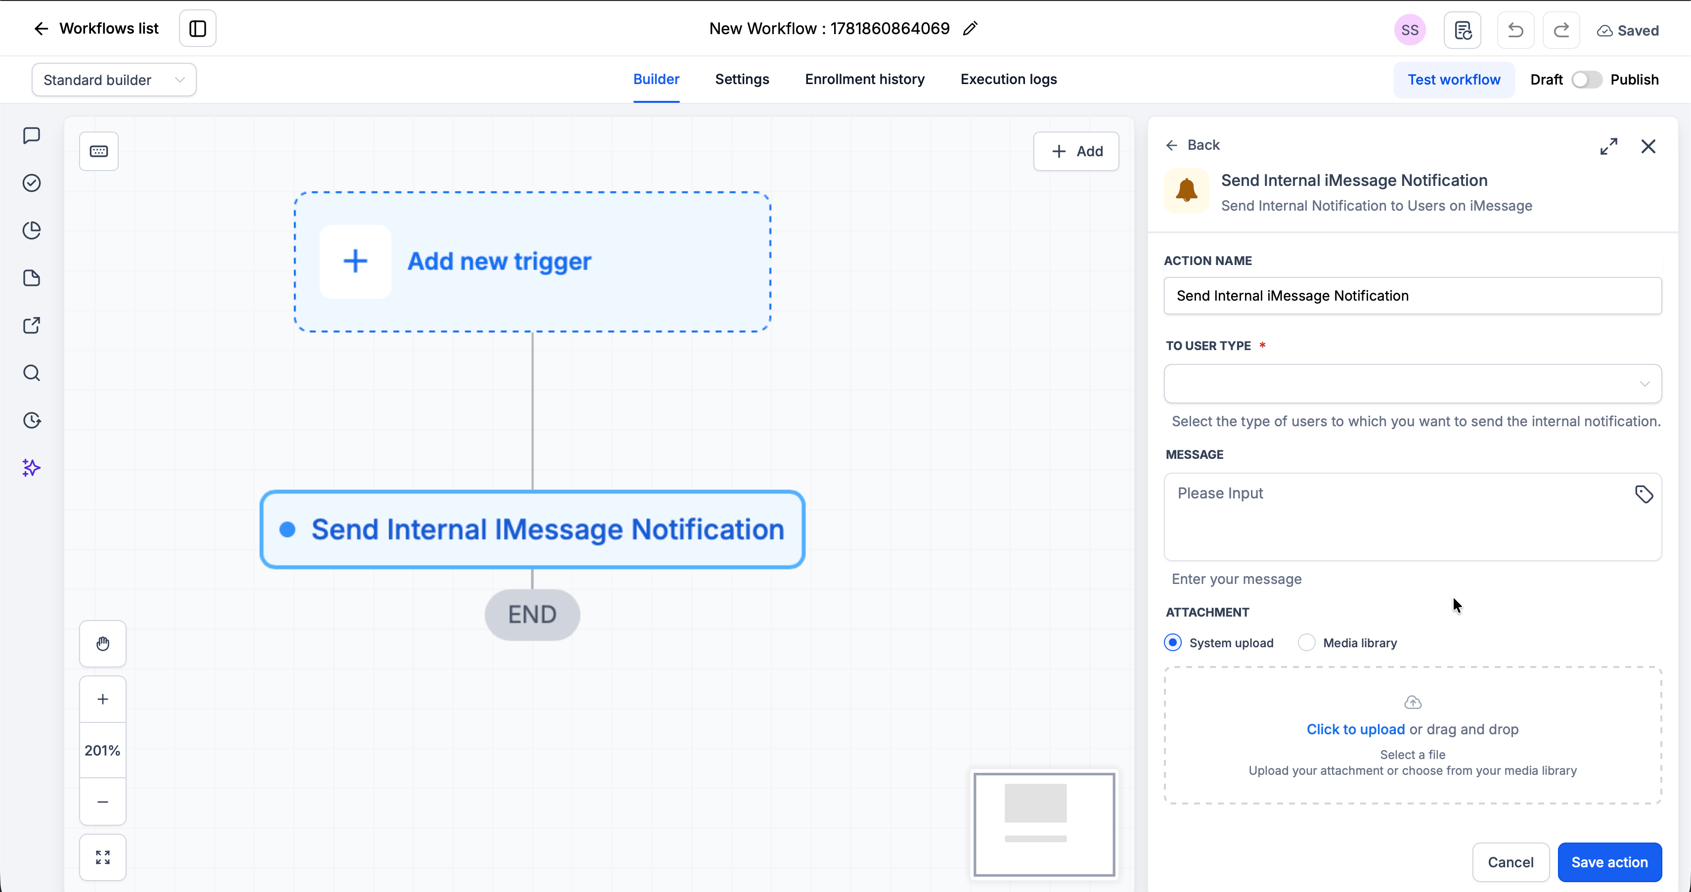Screen dimensions: 1691x892
Task: Click the Test workflow button
Action: [1454, 80]
